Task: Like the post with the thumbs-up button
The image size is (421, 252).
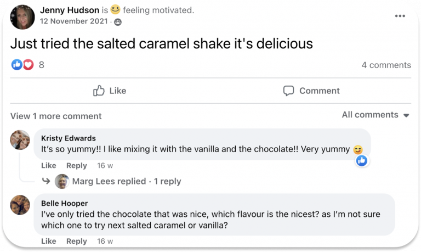Action: [x=110, y=91]
